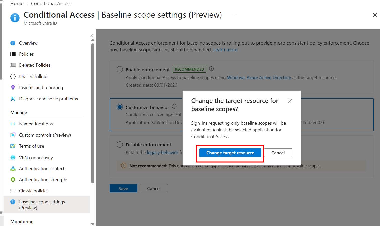Click the Authentication strengths shield icon
Viewport: 380px width, 226px height.
click(13, 180)
